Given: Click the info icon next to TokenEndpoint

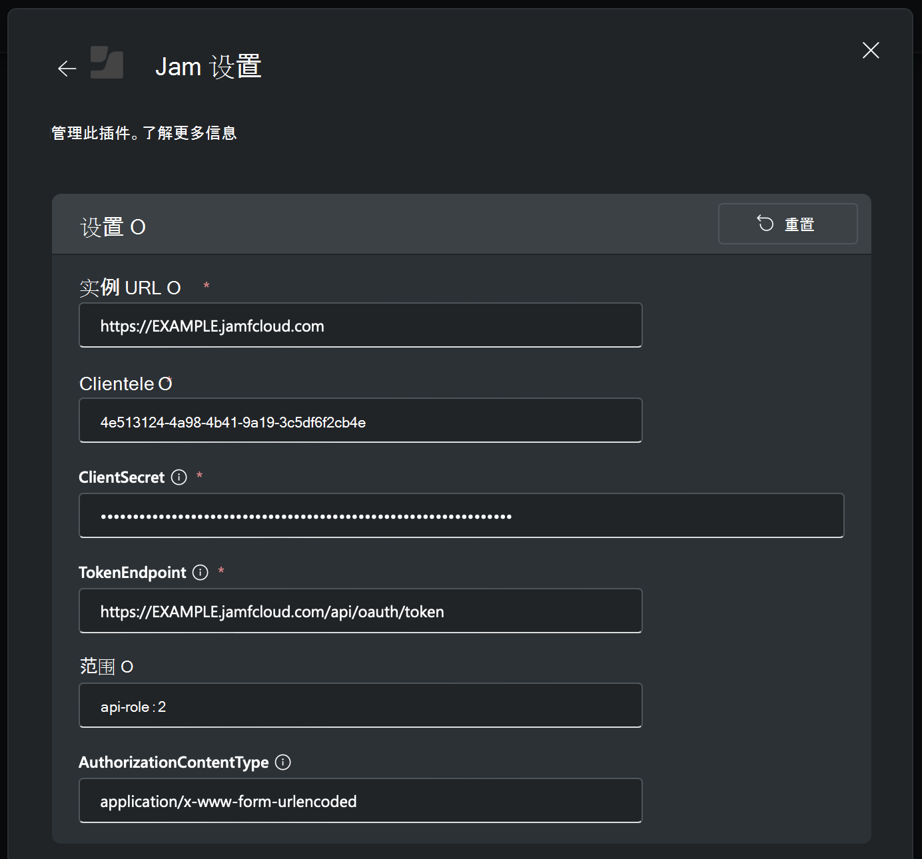Looking at the screenshot, I should (x=199, y=573).
